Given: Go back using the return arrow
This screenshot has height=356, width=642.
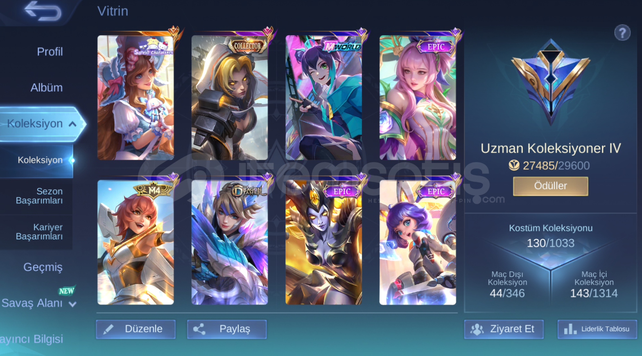Looking at the screenshot, I should (43, 11).
